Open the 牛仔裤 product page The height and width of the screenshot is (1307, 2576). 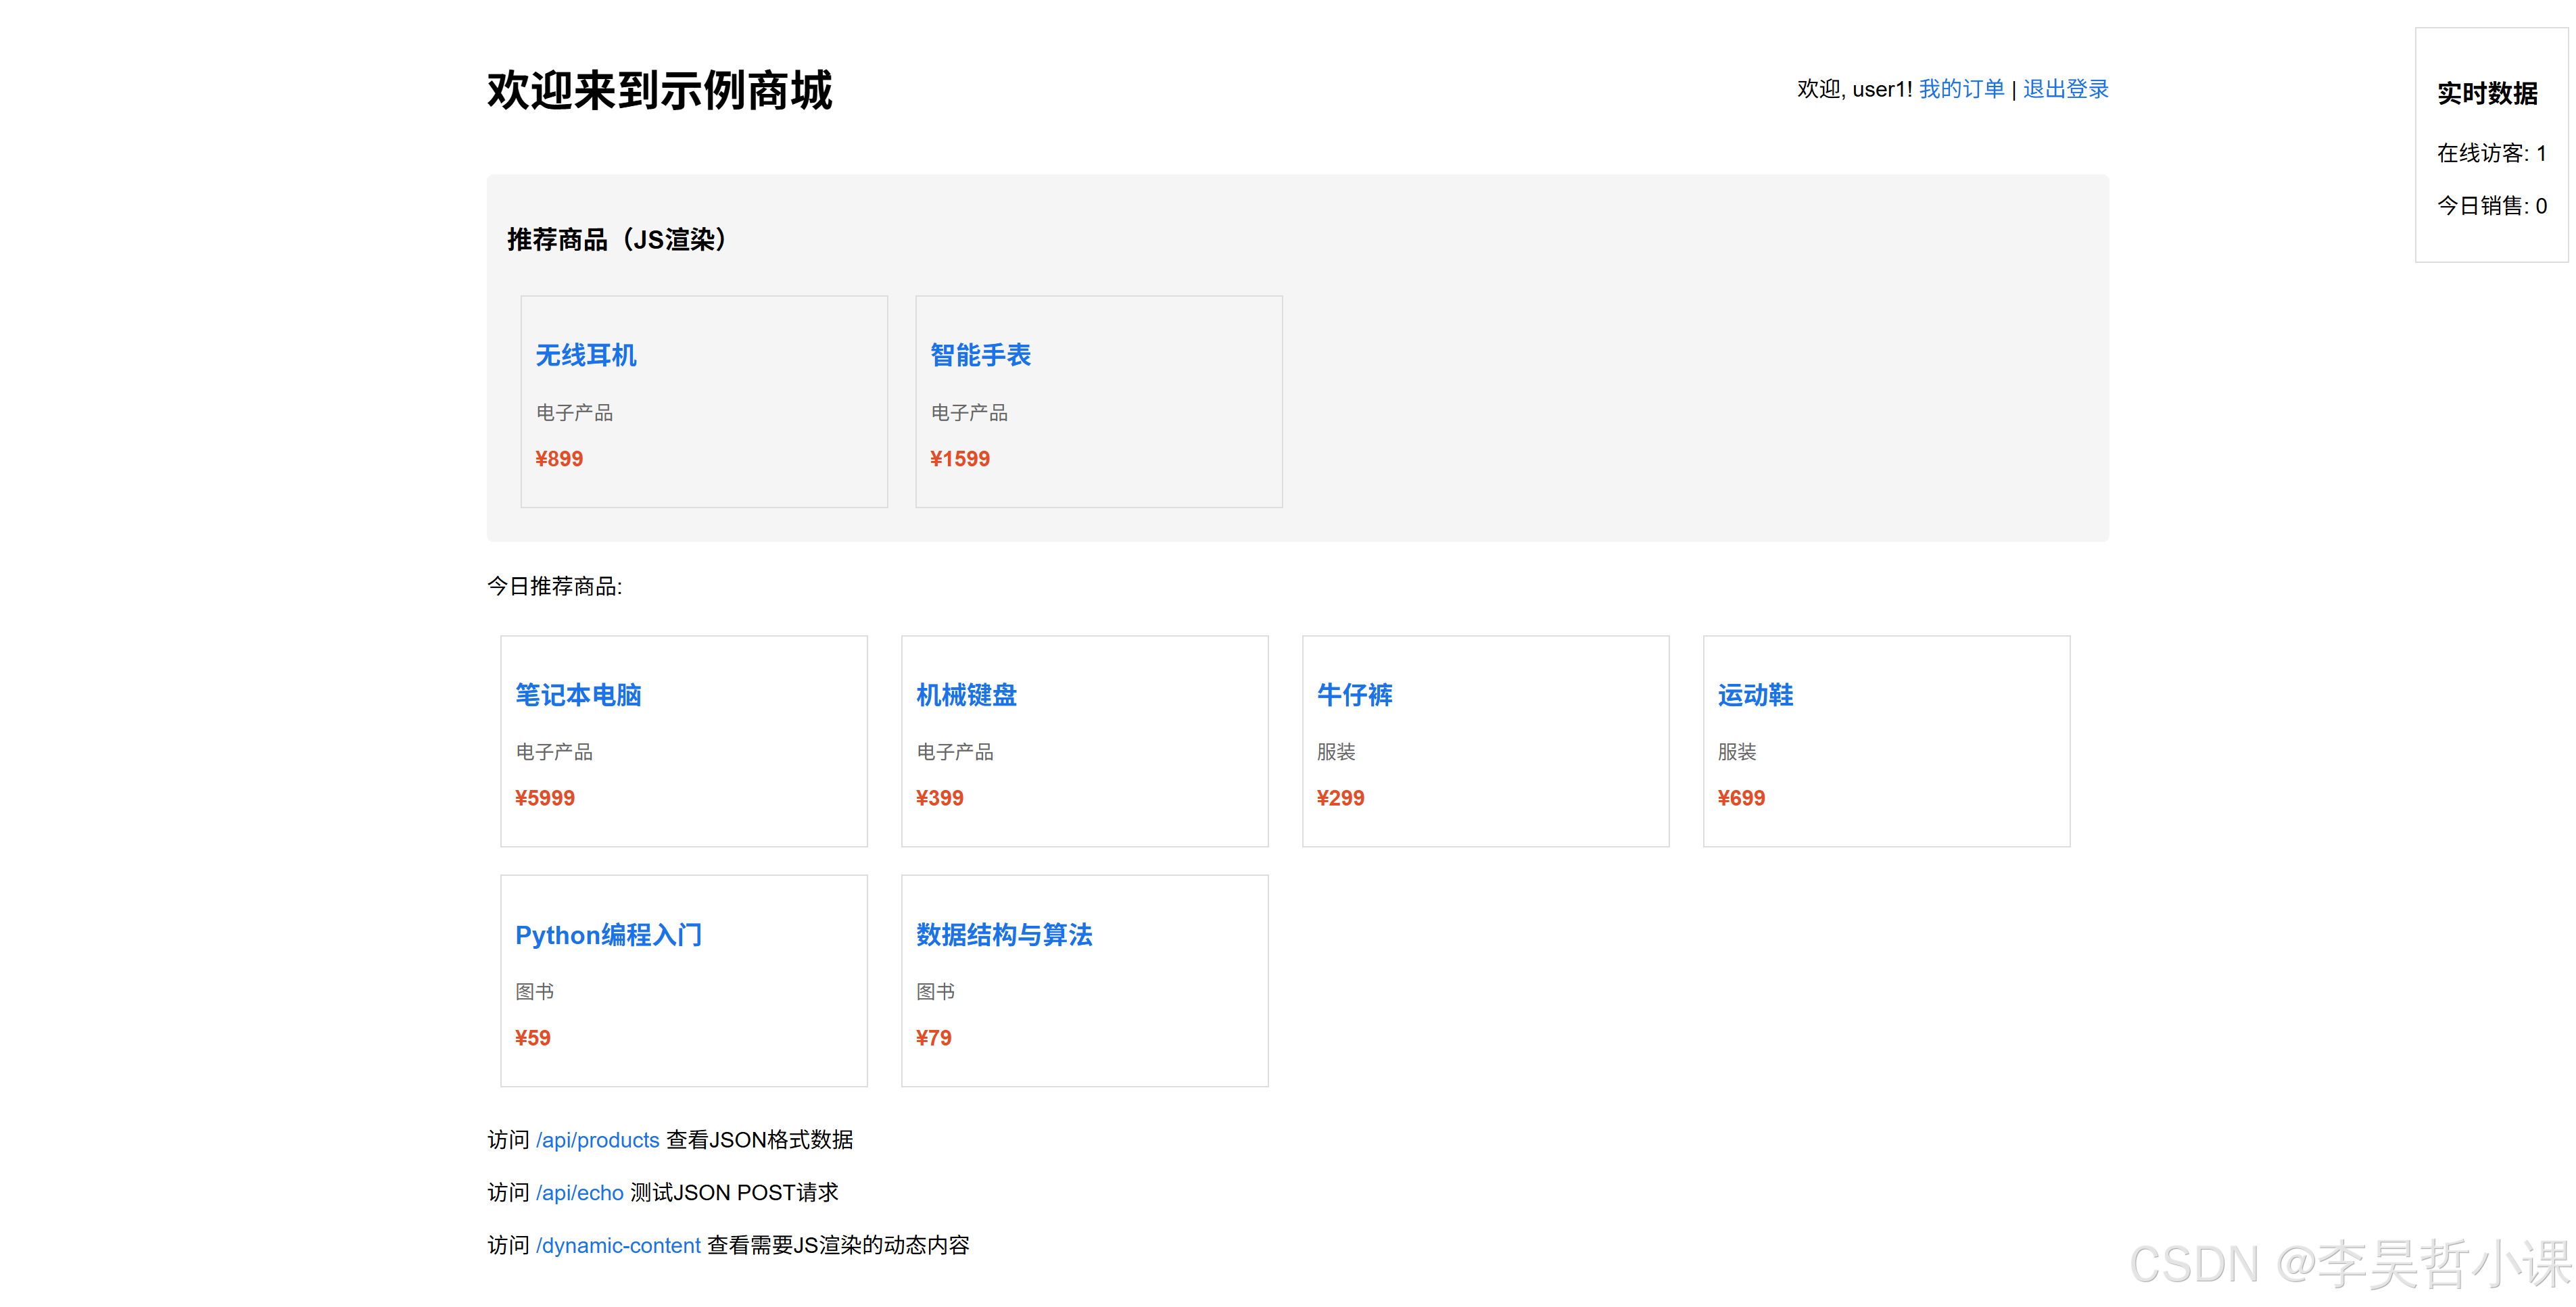point(1356,695)
